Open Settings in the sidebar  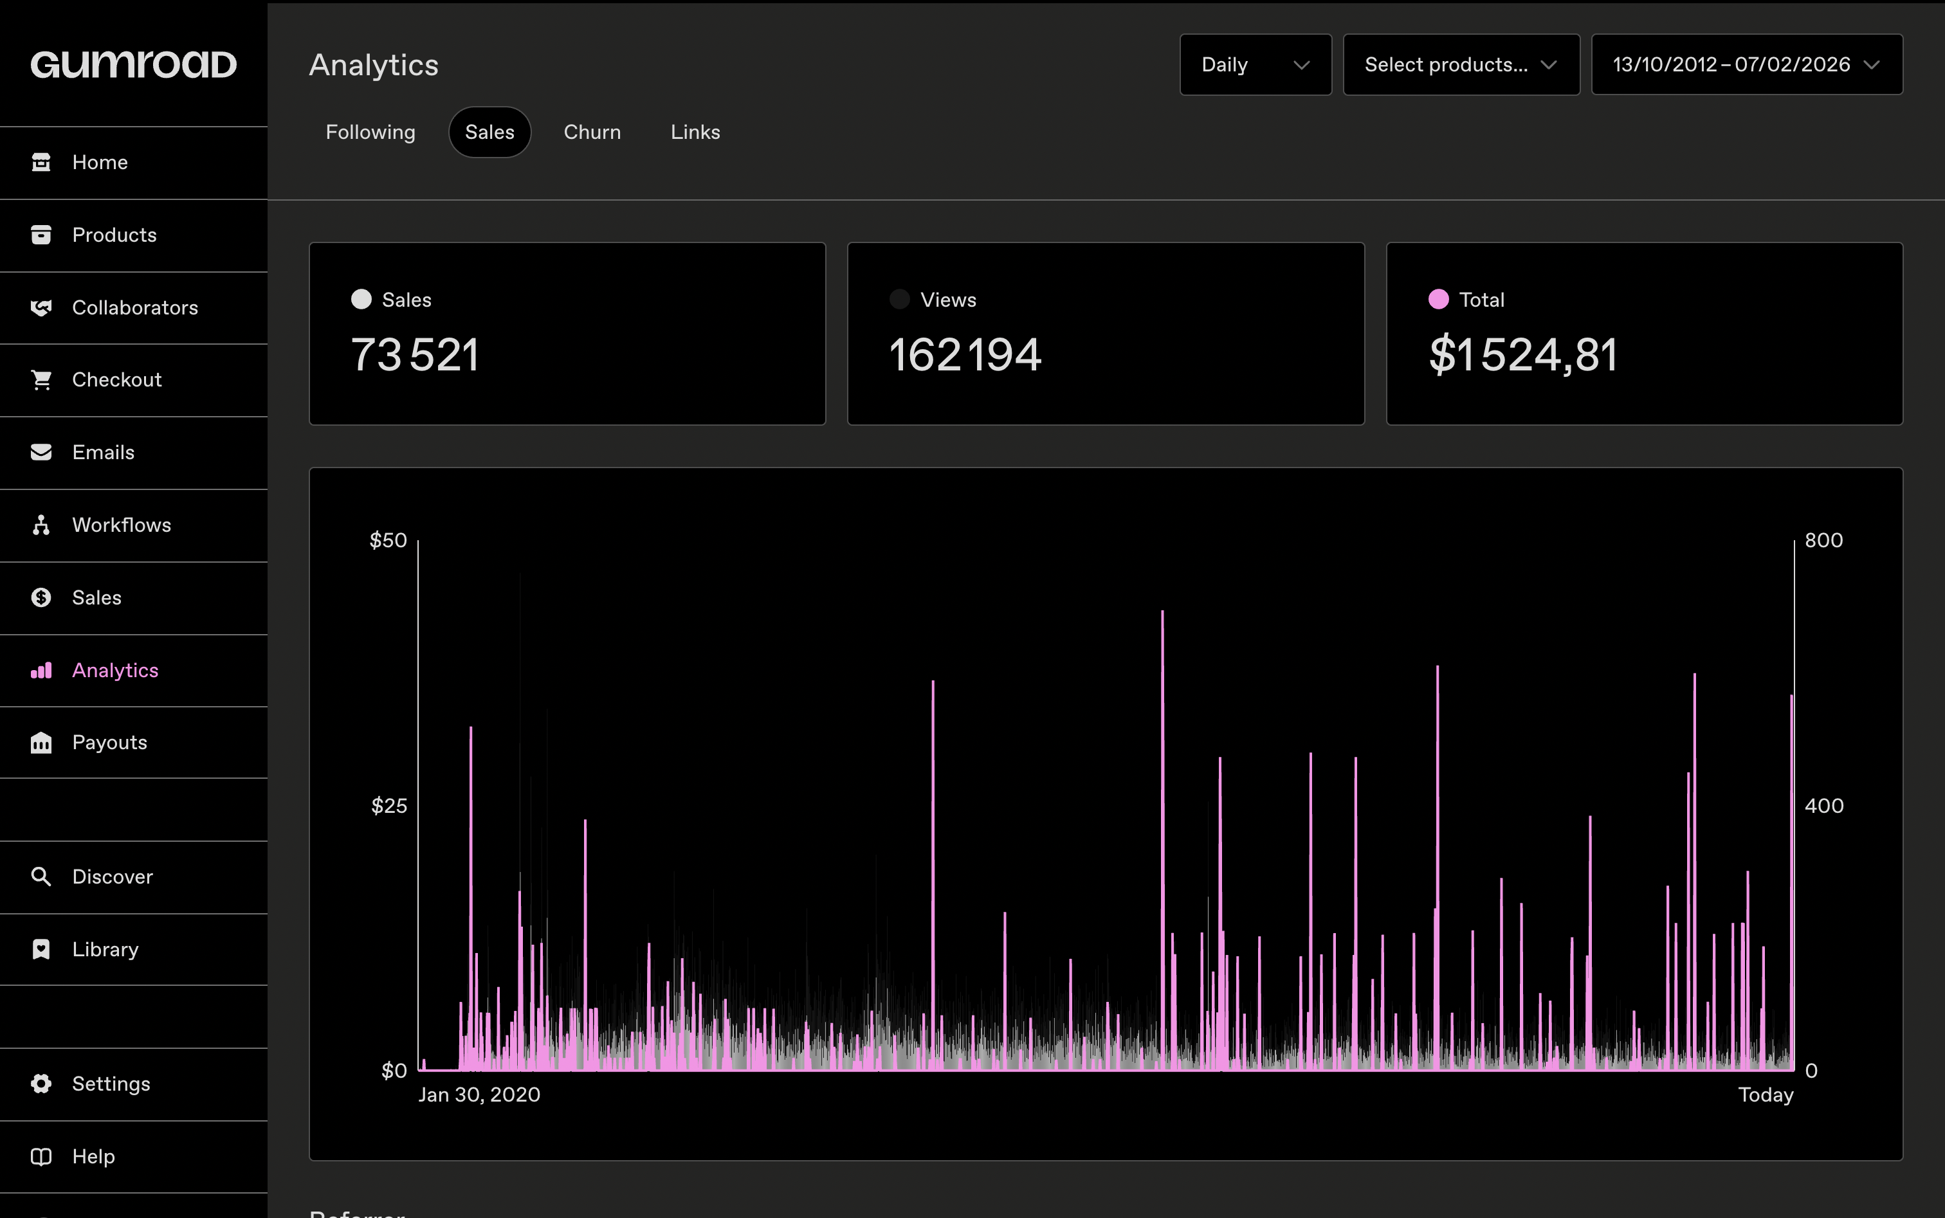tap(111, 1084)
